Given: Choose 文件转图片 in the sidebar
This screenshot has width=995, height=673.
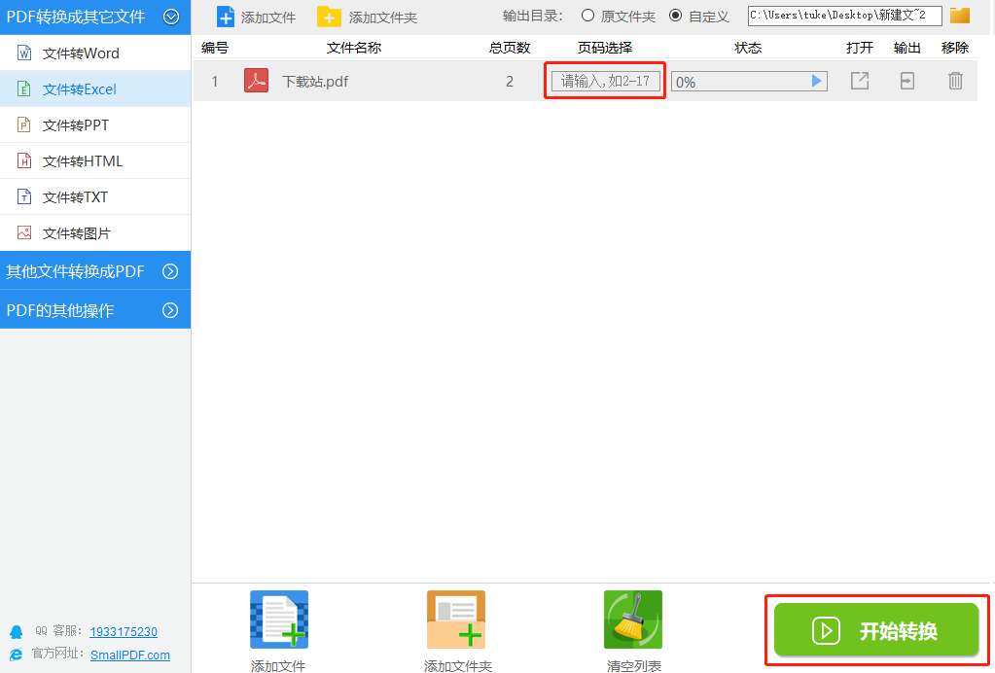Looking at the screenshot, I should (x=95, y=233).
